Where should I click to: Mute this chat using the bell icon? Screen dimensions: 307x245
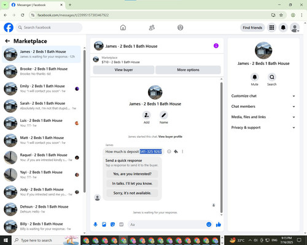[x=255, y=77]
